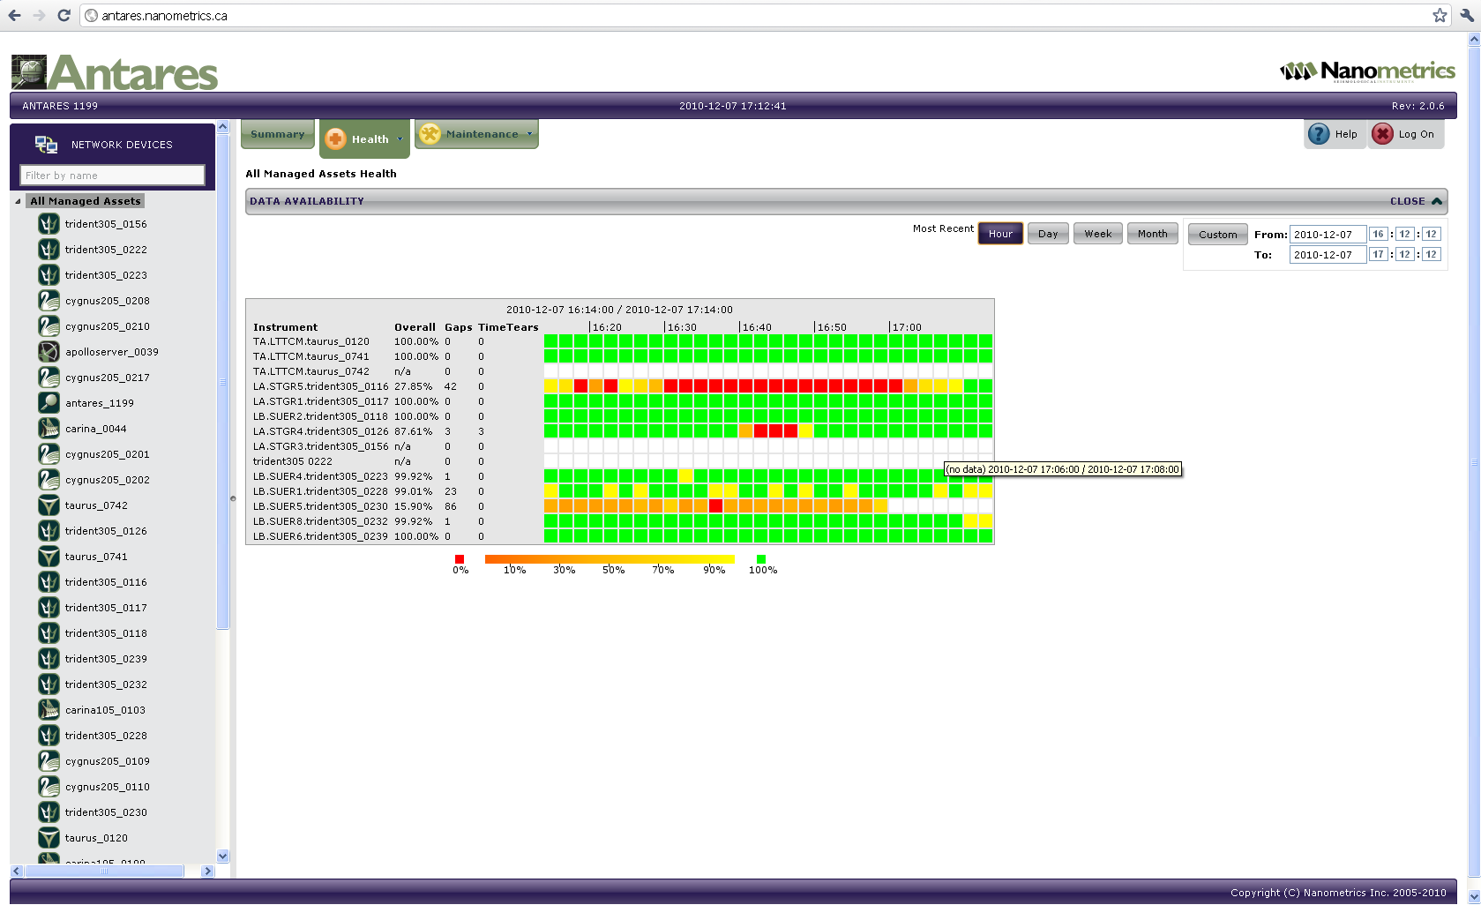
Task: Click the browser reload icon
Action: coord(64,15)
